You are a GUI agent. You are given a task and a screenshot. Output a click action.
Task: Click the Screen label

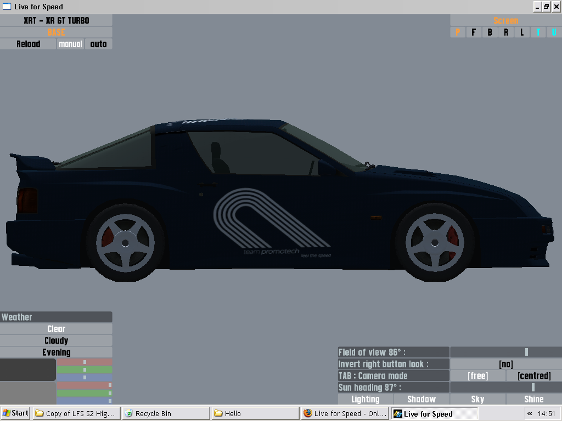505,20
